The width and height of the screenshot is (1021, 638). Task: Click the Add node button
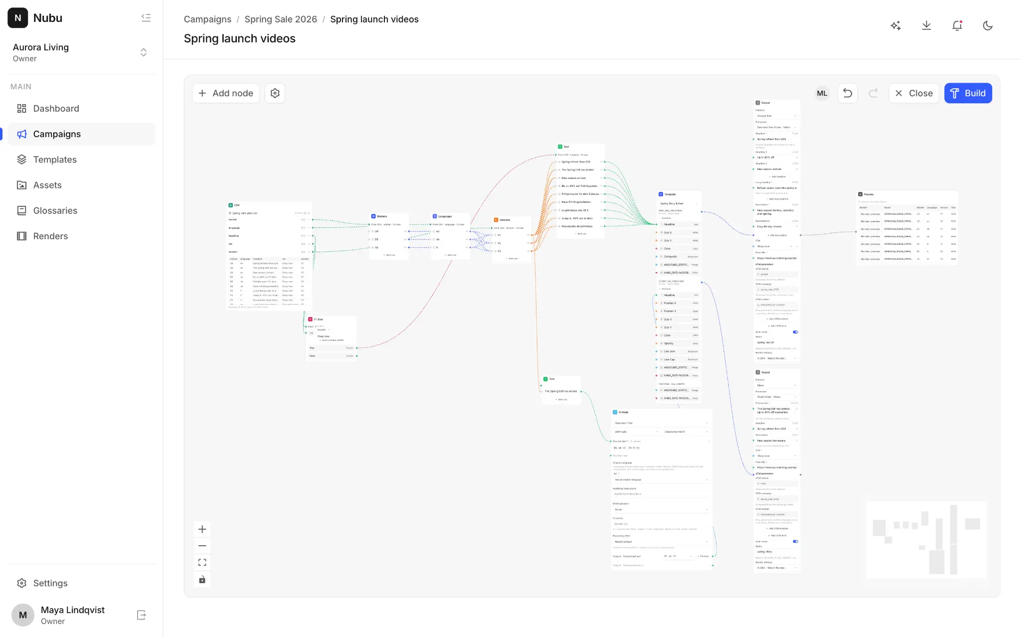[x=226, y=93]
